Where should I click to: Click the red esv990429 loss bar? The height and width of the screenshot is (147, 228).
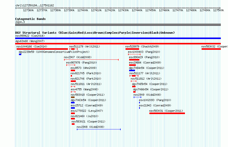134,60
